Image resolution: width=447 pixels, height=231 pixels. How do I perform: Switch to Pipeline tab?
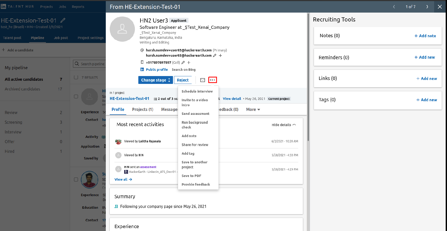click(38, 38)
